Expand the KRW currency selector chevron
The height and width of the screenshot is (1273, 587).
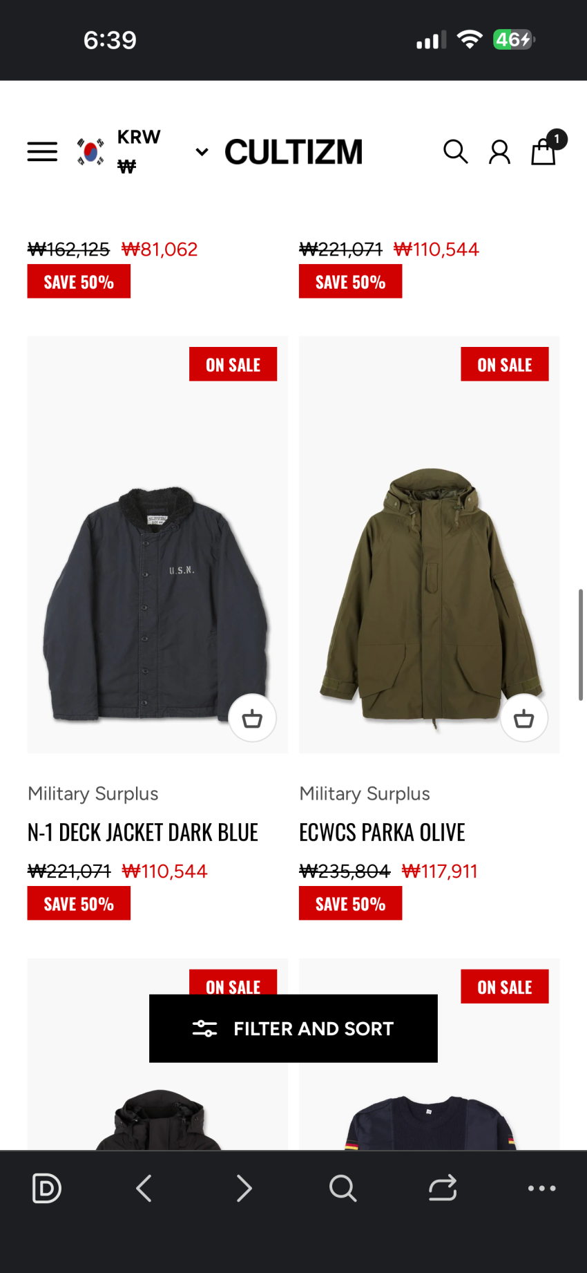coord(202,152)
